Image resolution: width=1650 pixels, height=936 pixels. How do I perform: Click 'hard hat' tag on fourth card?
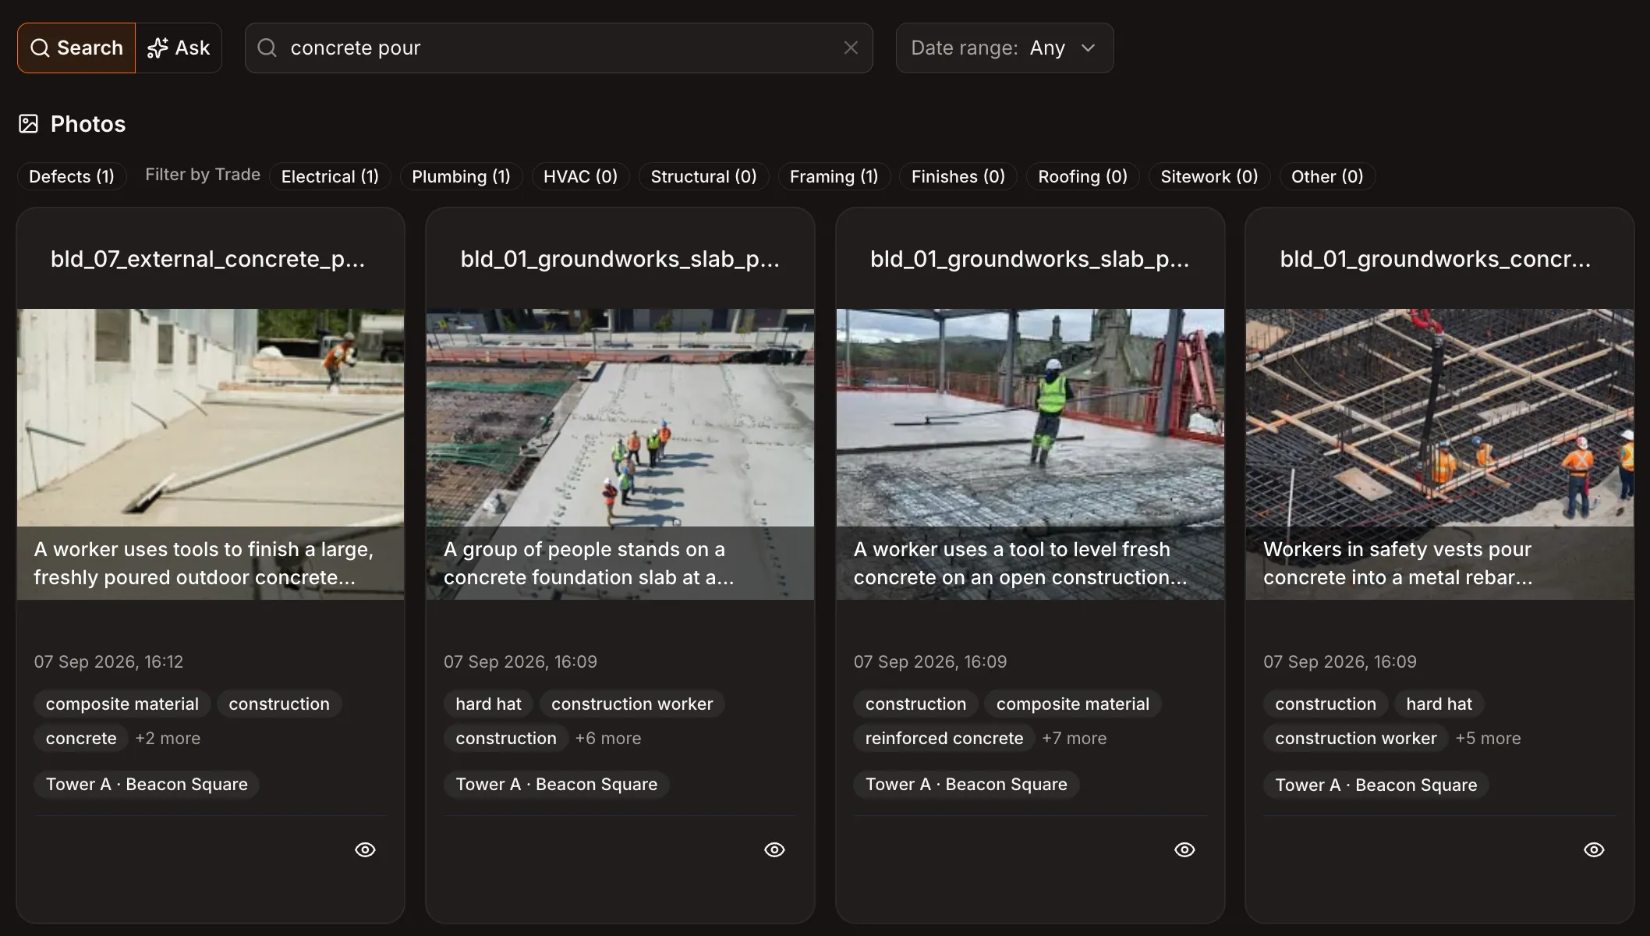point(1439,704)
